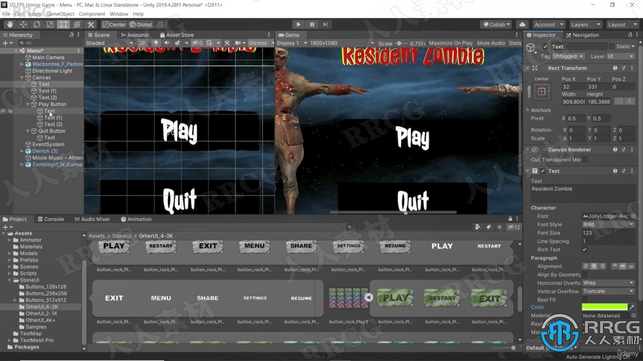Open the GameObject menu
Screen dimensions: 643x361
pyautogui.click(x=60, y=14)
